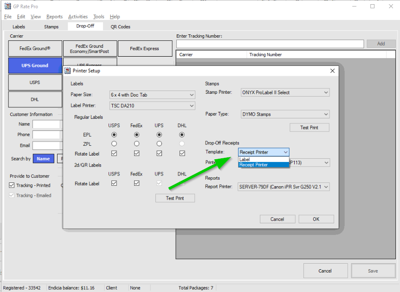Choose the DHL carrier button
This screenshot has height=292, width=400.
35,99
